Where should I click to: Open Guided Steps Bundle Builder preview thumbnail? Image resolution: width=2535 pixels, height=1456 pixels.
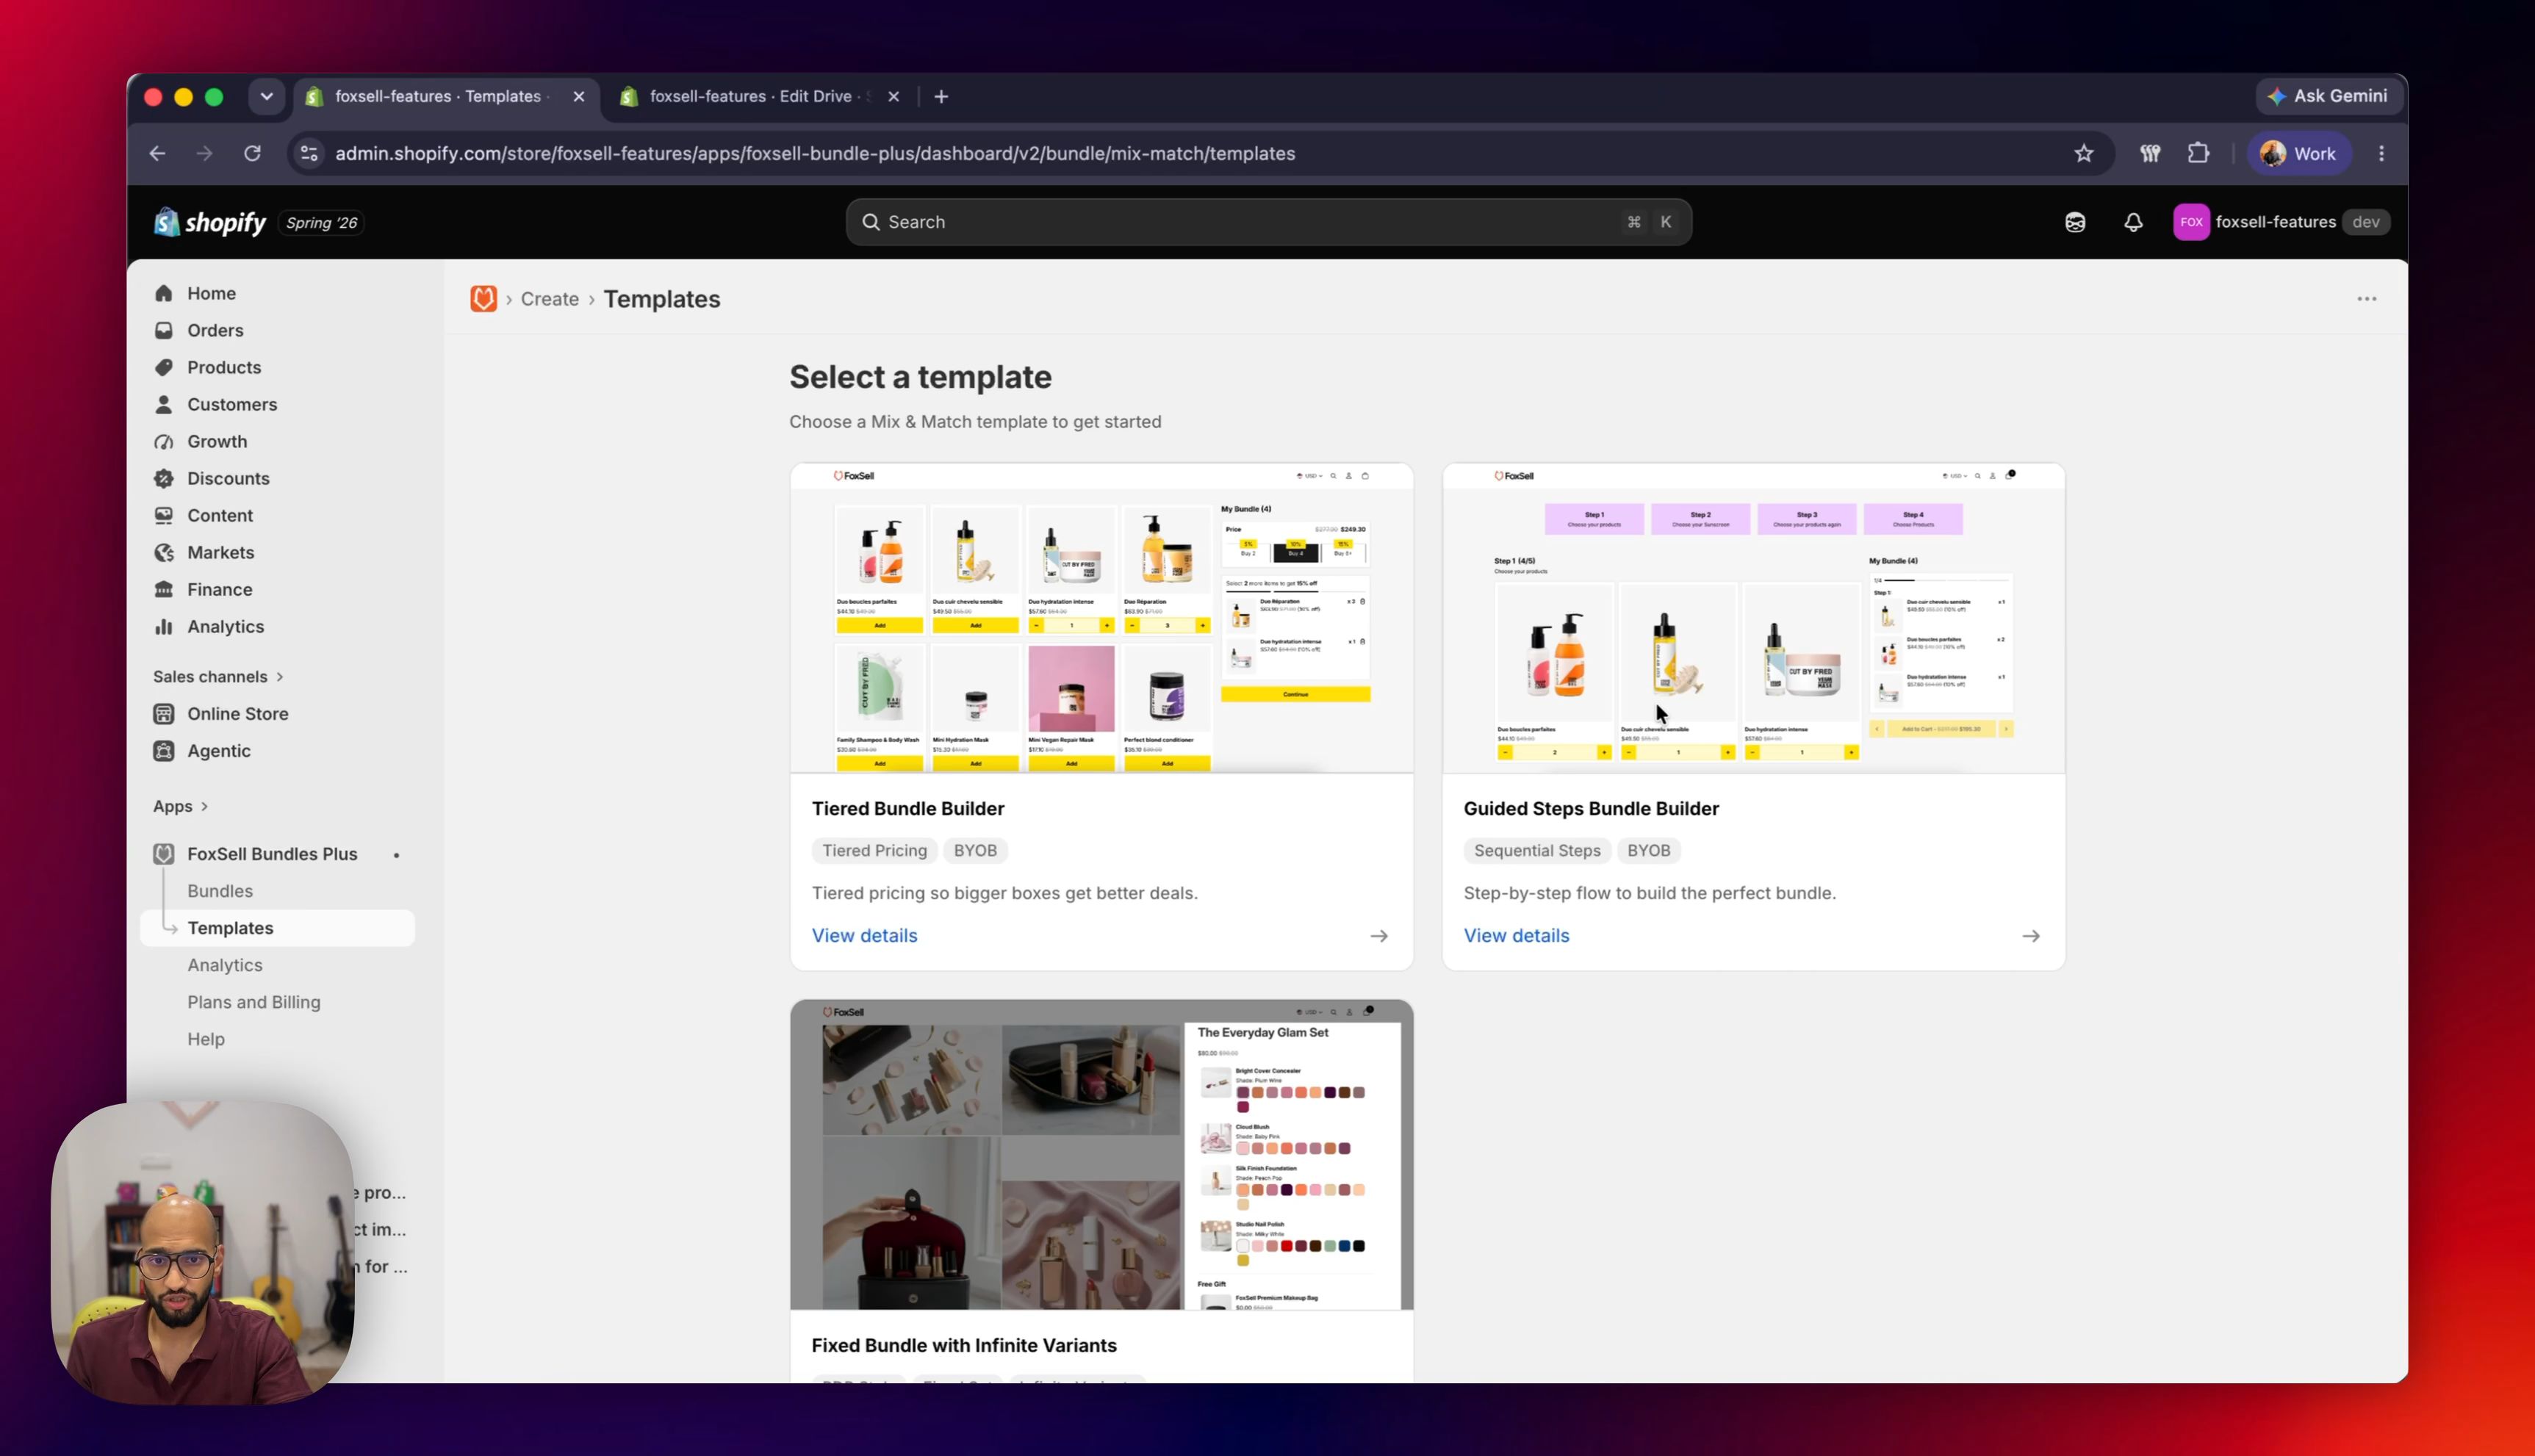coord(1753,618)
